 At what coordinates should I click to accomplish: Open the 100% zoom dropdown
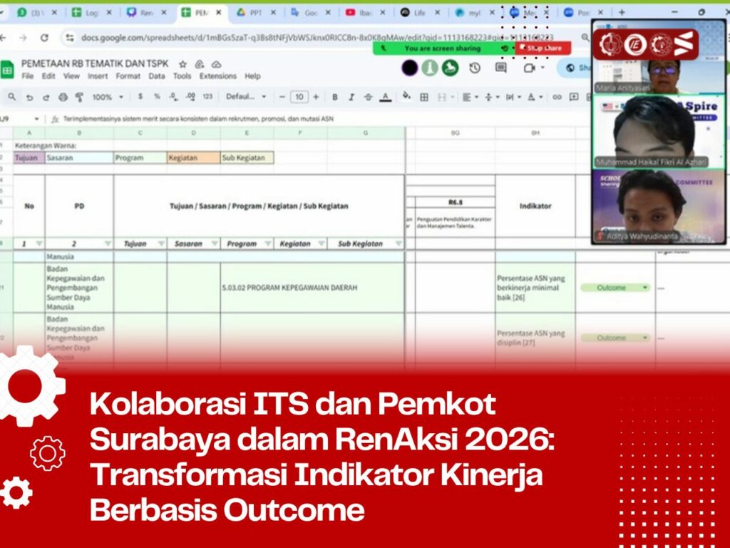coord(108,97)
